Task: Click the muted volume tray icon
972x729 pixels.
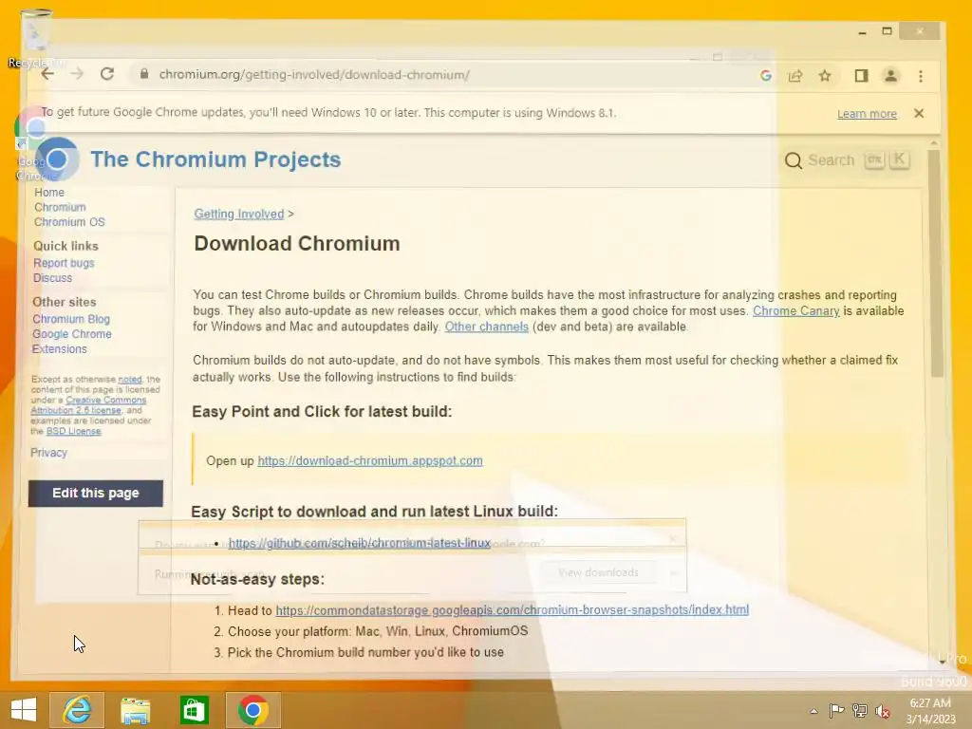Action: point(883,711)
